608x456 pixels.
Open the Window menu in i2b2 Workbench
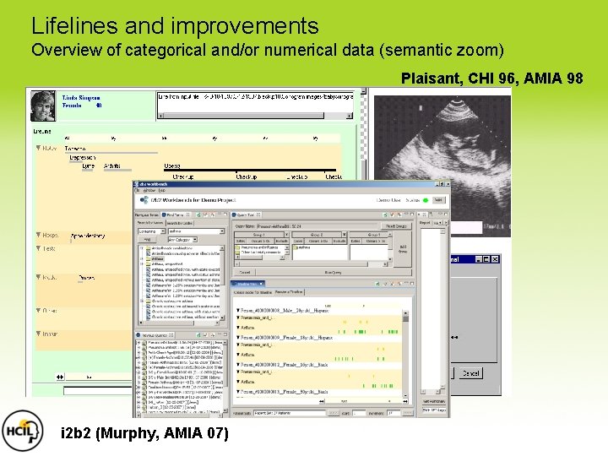pos(149,190)
